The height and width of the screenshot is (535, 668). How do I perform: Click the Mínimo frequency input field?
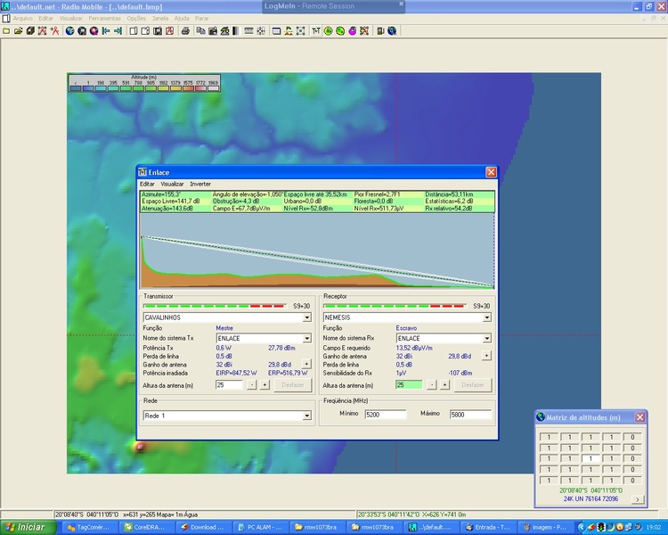click(x=385, y=415)
